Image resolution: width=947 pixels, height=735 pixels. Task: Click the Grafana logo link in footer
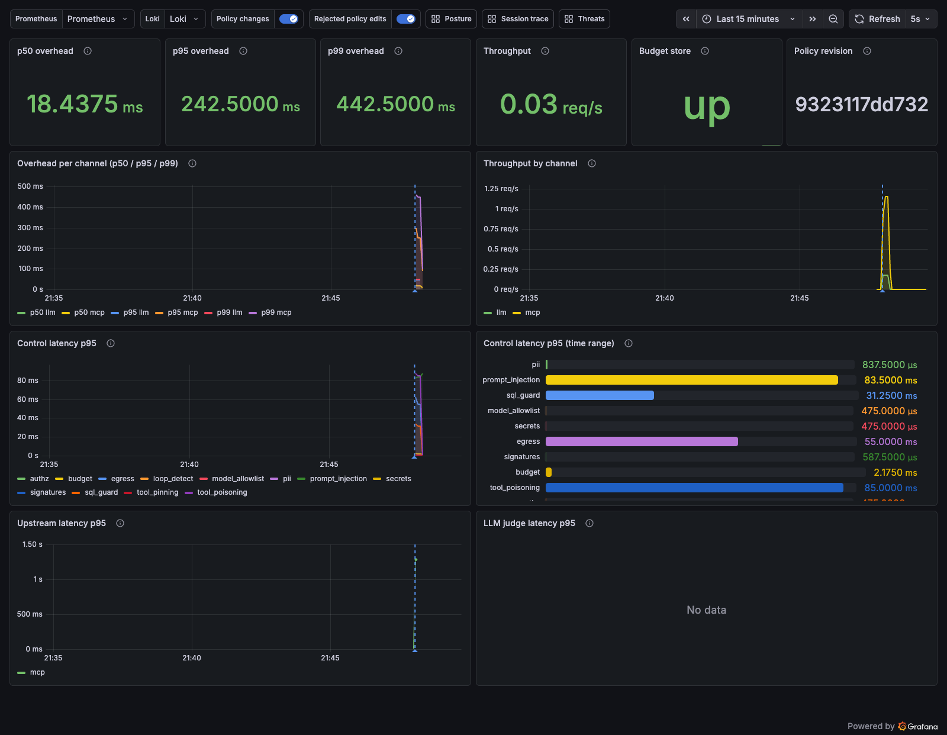[918, 726]
